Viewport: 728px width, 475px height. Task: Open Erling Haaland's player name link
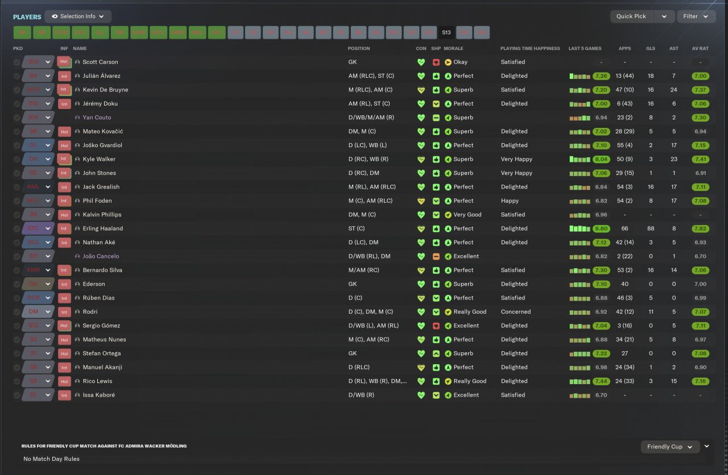point(103,228)
